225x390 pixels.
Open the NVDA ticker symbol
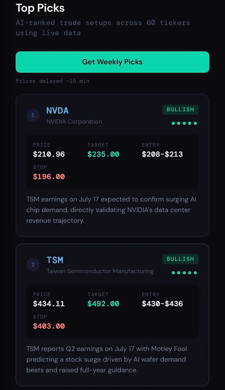[x=57, y=111]
